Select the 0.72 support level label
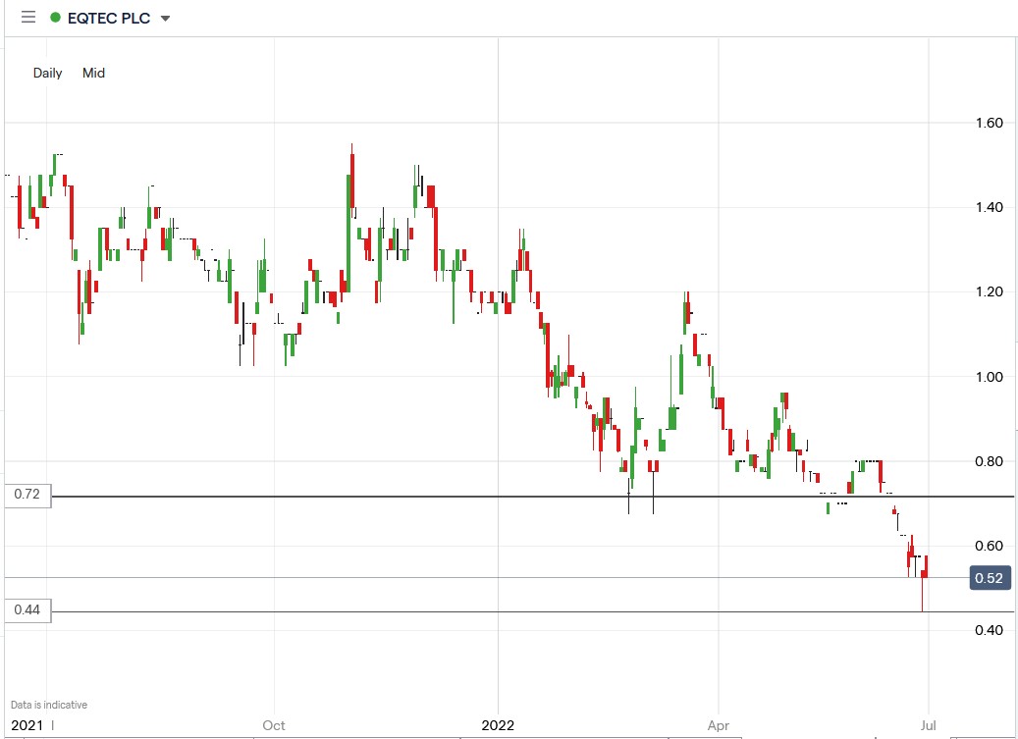The height and width of the screenshot is (739, 1018). pos(26,495)
